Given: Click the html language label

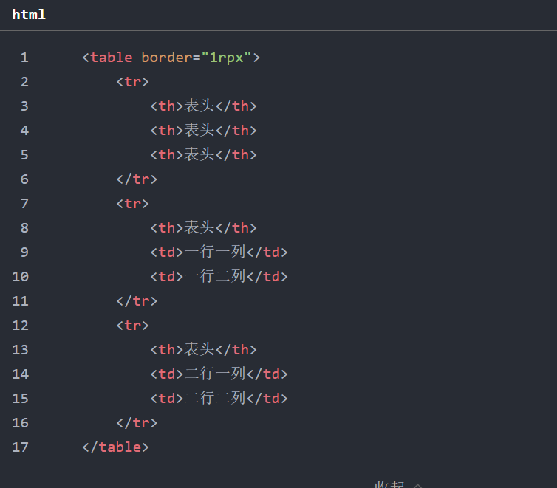Looking at the screenshot, I should point(29,14).
